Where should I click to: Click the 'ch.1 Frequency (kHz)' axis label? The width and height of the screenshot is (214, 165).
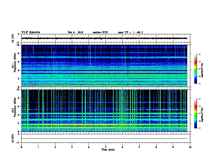point(14,63)
